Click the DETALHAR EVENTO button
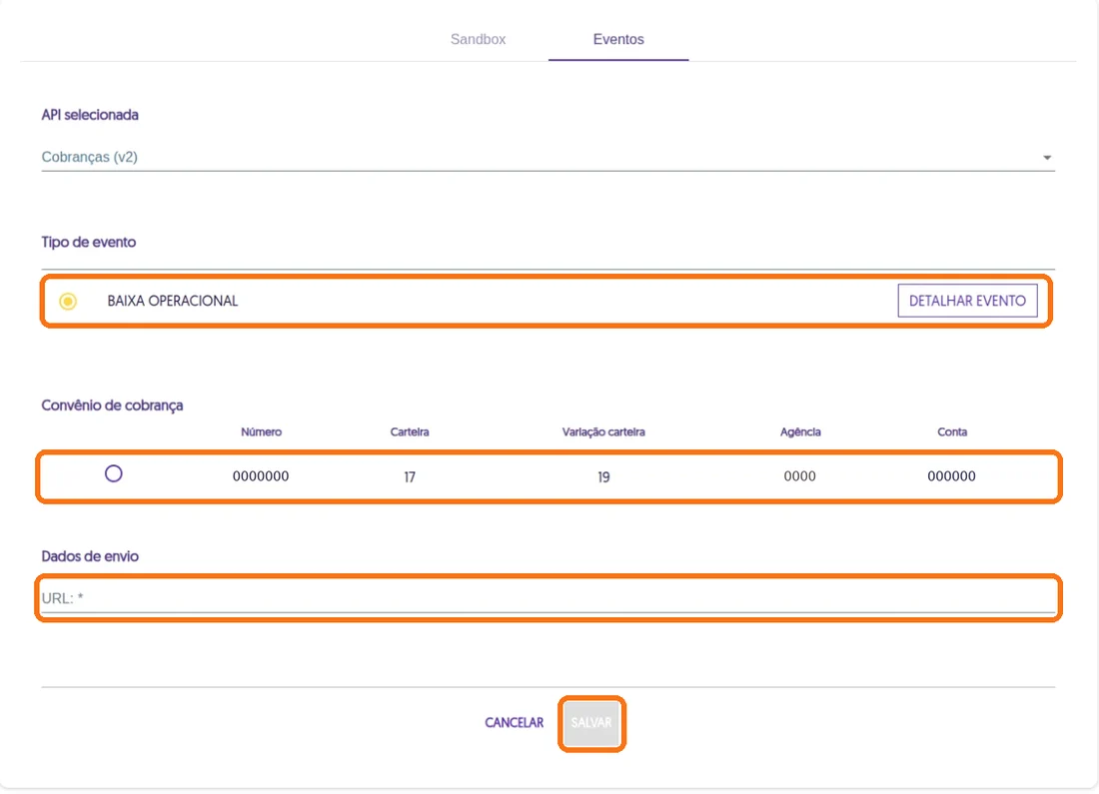Image resolution: width=1099 pixels, height=794 pixels. point(967,301)
